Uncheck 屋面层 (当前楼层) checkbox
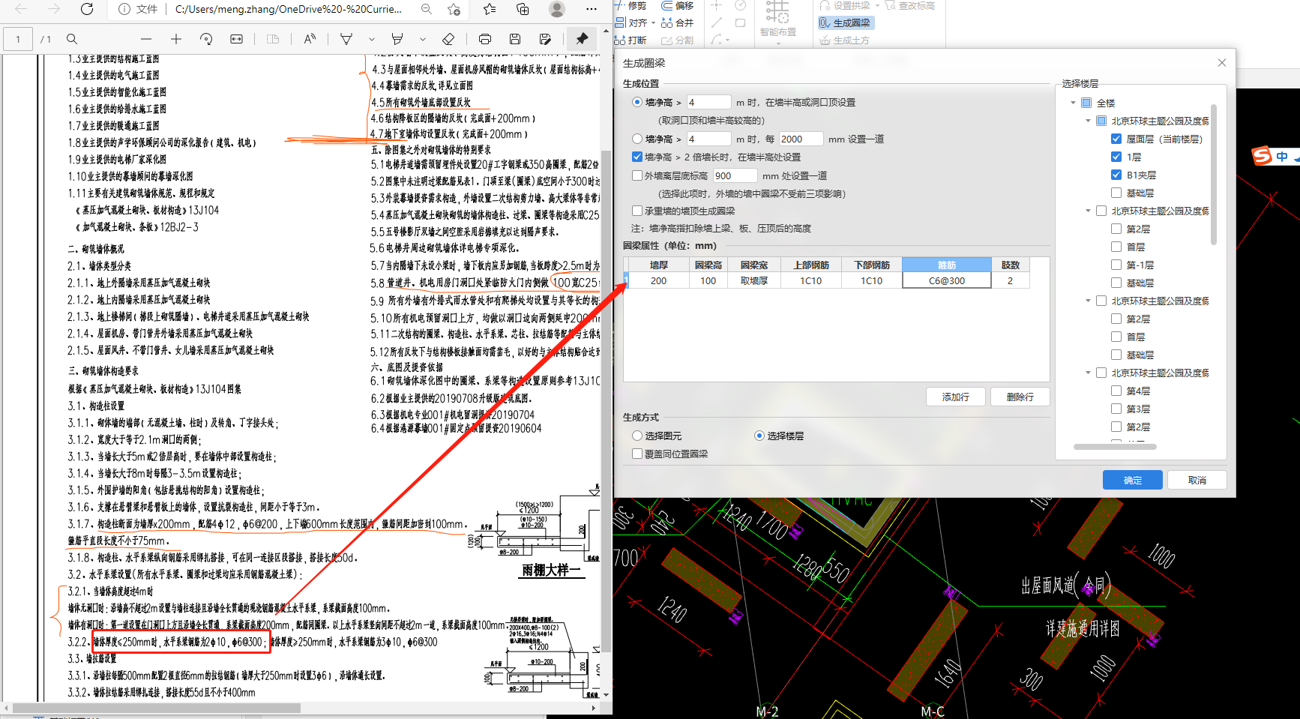Screen dimensions: 1300x719 tap(1116, 139)
